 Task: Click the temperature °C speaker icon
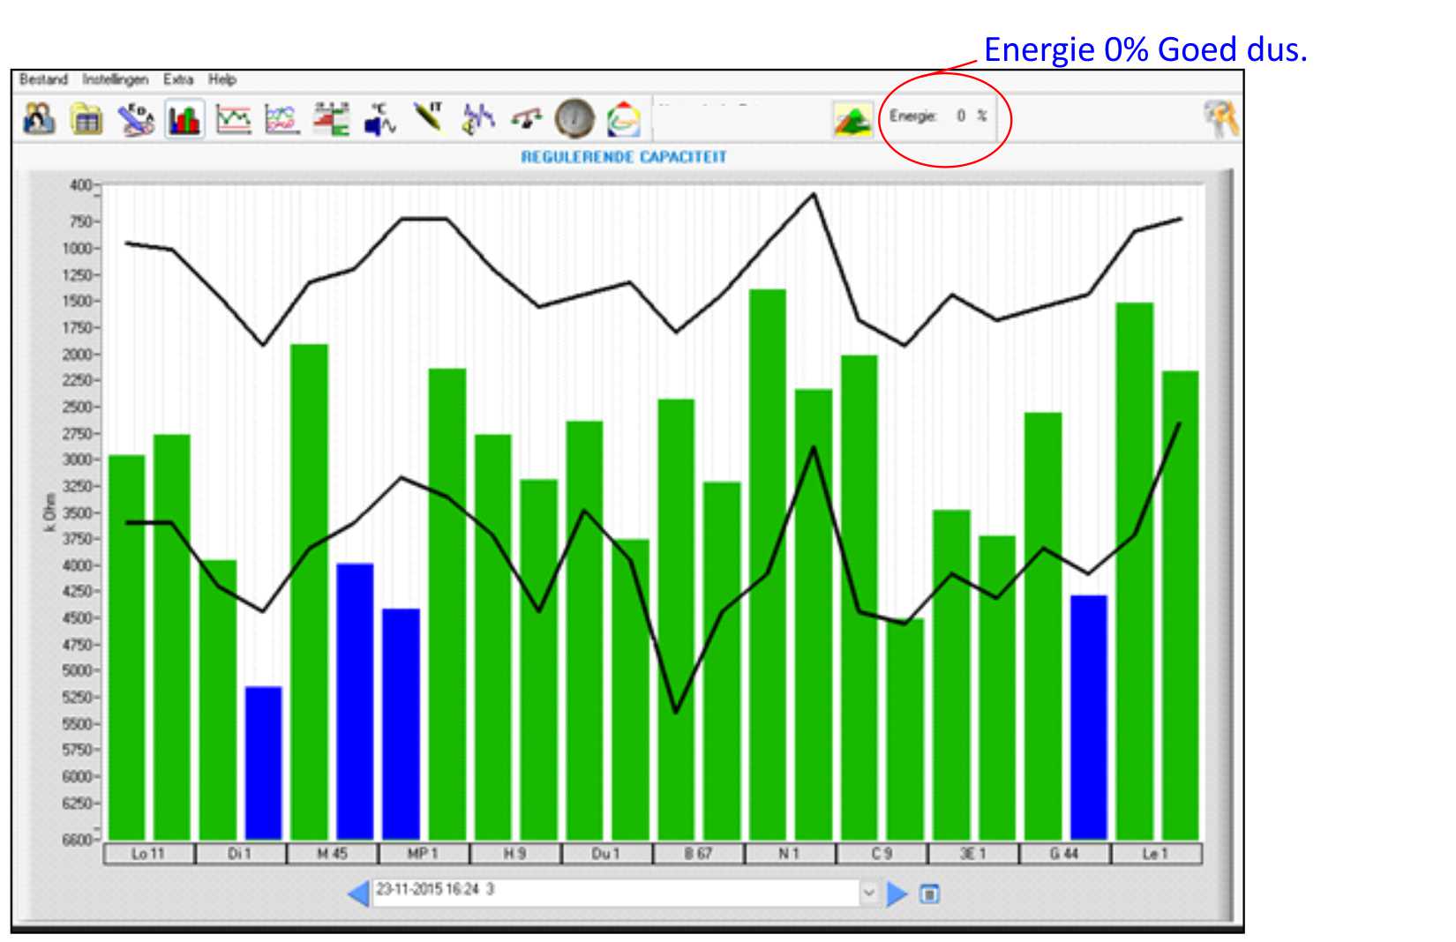pos(380,119)
